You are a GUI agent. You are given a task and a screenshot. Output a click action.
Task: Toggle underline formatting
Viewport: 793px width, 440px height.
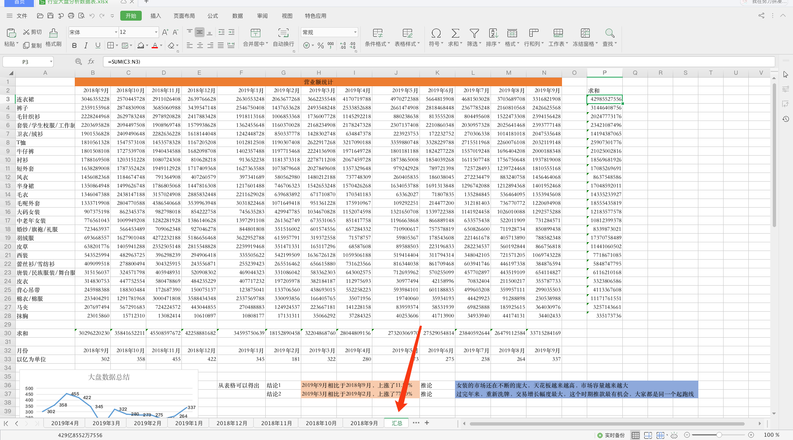98,45
